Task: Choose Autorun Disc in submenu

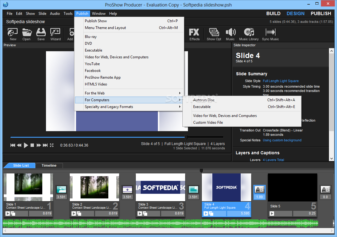Action: click(242, 100)
